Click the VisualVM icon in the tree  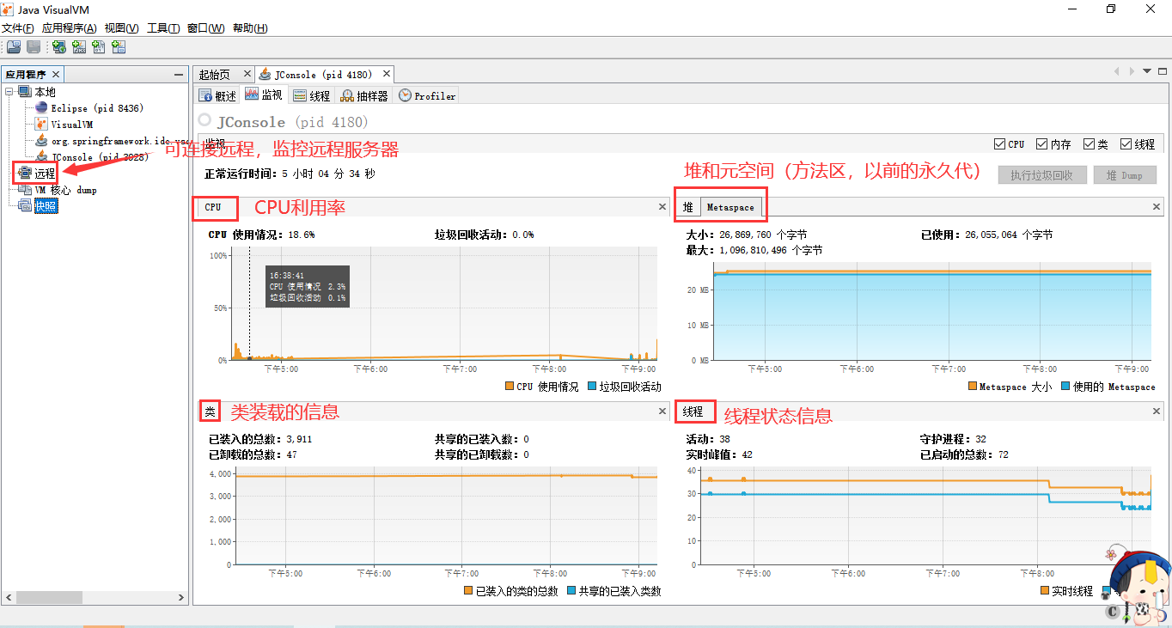[41, 125]
